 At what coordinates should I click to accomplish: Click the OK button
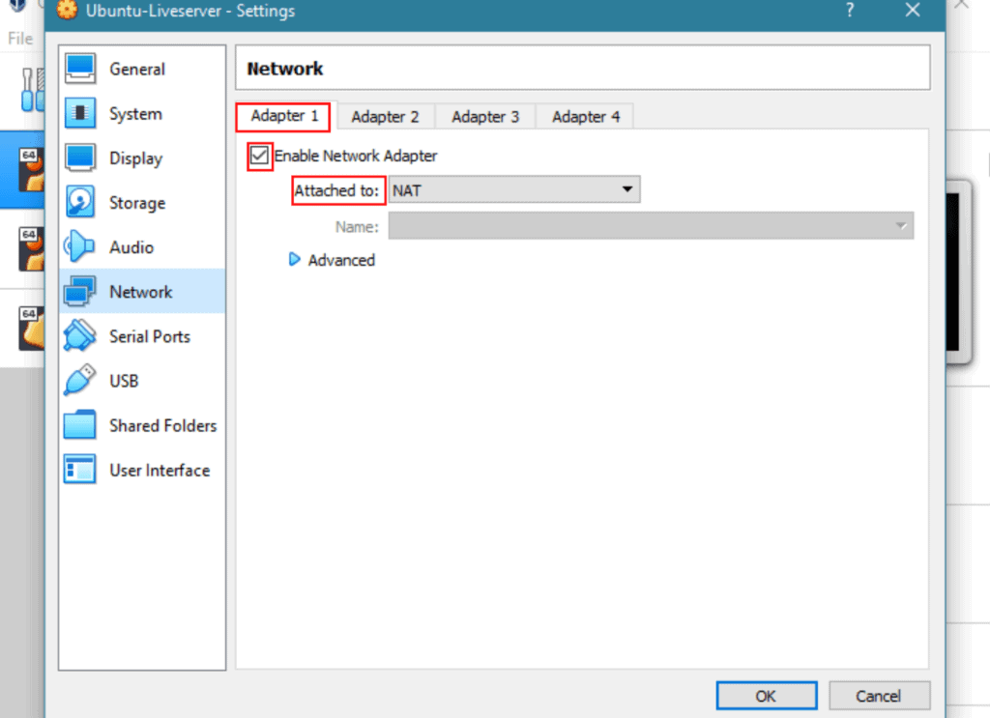click(766, 695)
